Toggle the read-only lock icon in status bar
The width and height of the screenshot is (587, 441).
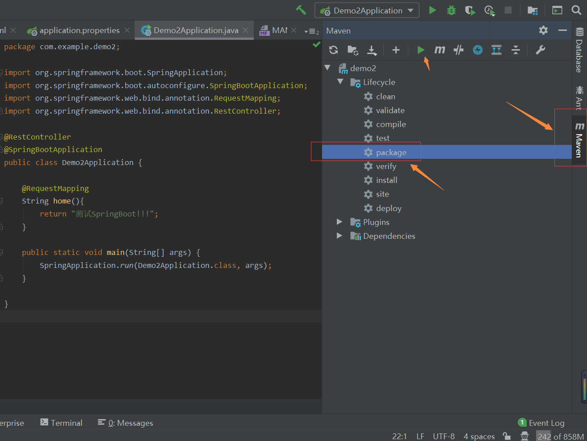point(507,436)
